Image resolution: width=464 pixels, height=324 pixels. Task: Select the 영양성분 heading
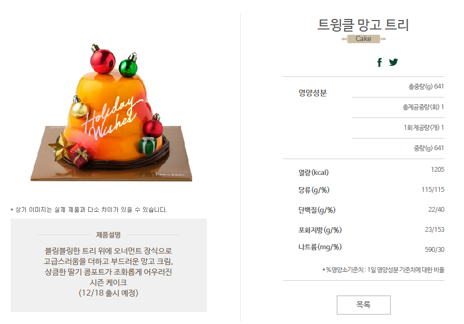coord(313,93)
